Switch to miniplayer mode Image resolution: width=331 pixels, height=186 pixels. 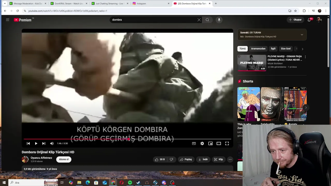pyautogui.click(x=210, y=143)
